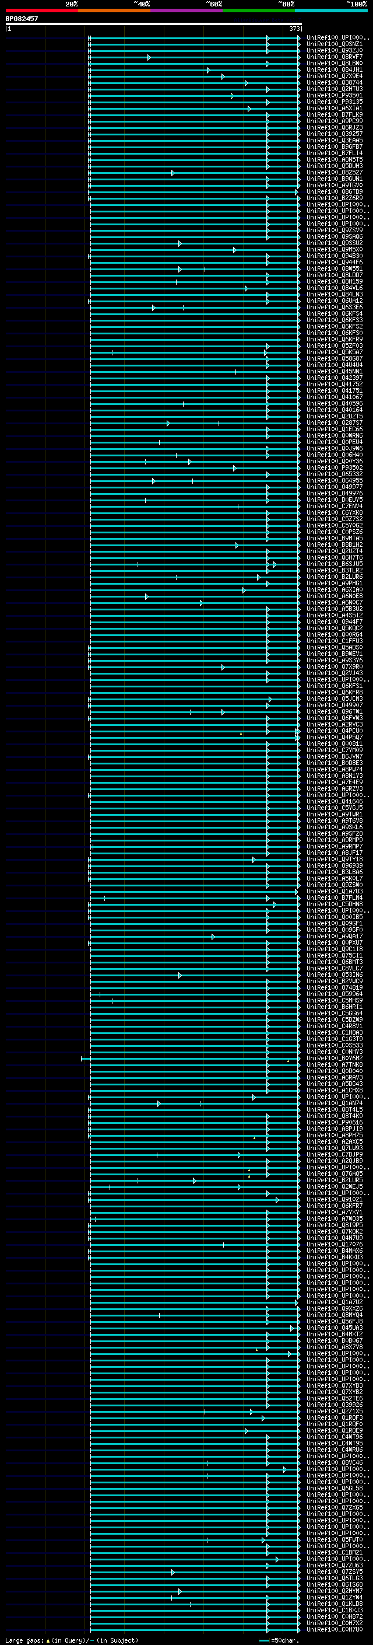The height and width of the screenshot is (1645, 373).
Task: Open hit UniRef100_Q8RVF7
Action: click(335, 57)
